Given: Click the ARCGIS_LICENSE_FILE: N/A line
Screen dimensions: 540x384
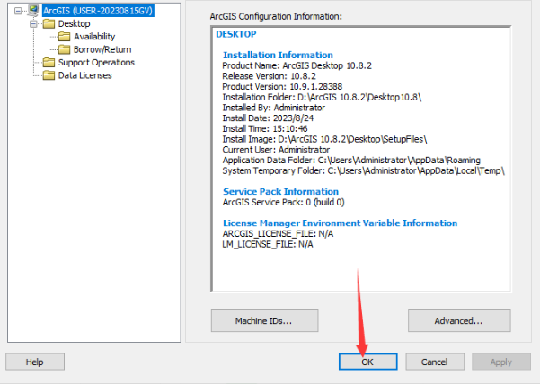Looking at the screenshot, I should click(278, 234).
